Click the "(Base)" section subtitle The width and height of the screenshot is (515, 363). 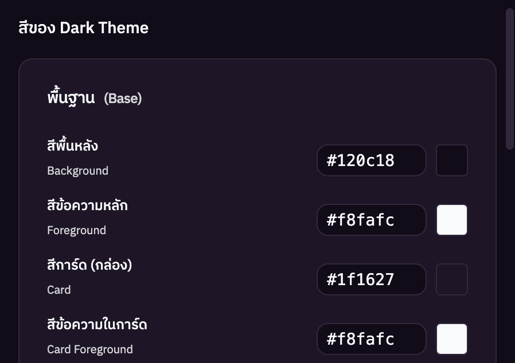[123, 98]
